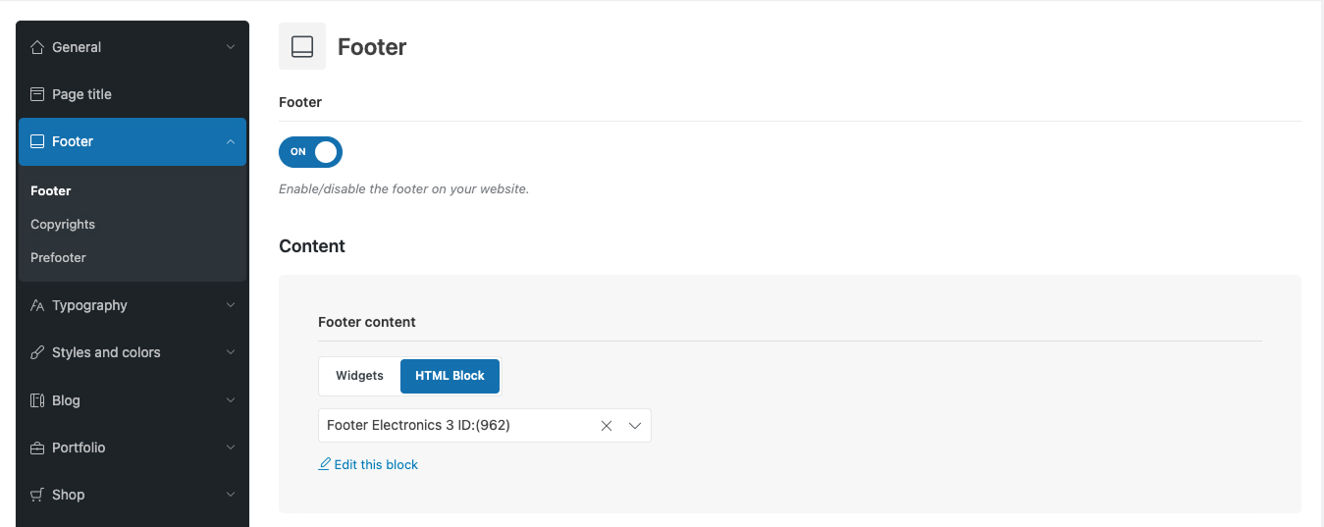Select the Footer submenu item
This screenshot has width=1324, height=527.
click(x=51, y=190)
